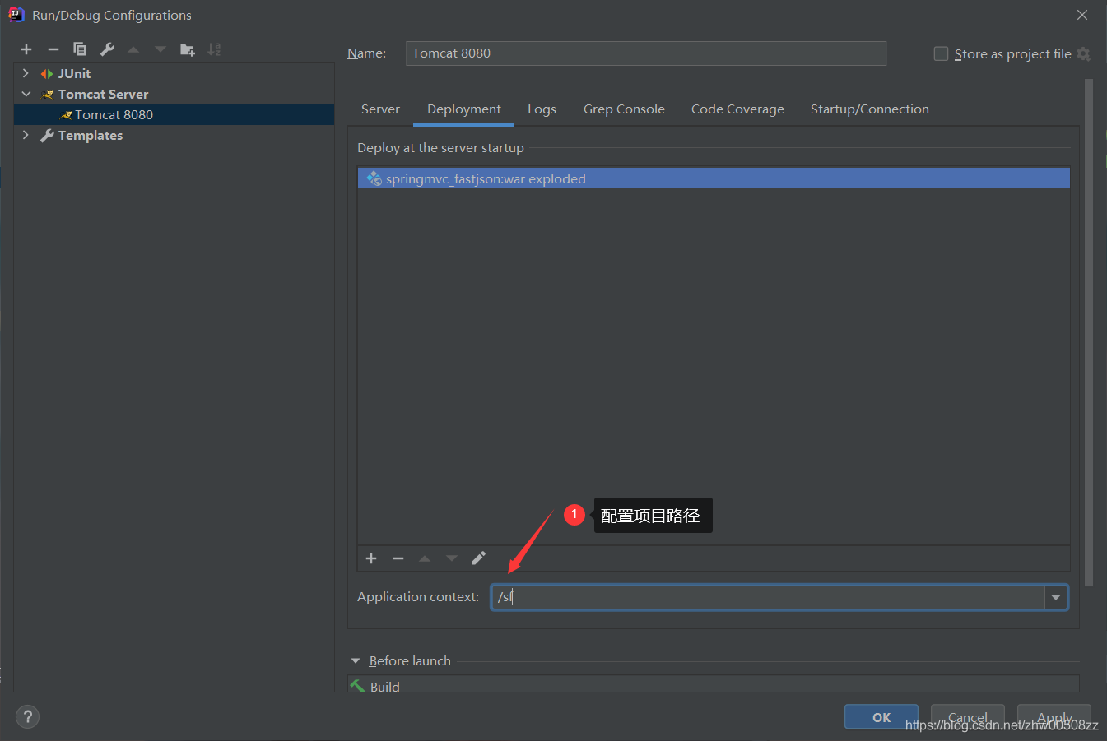Switch to Grep Console tab
1107x741 pixels.
(624, 109)
